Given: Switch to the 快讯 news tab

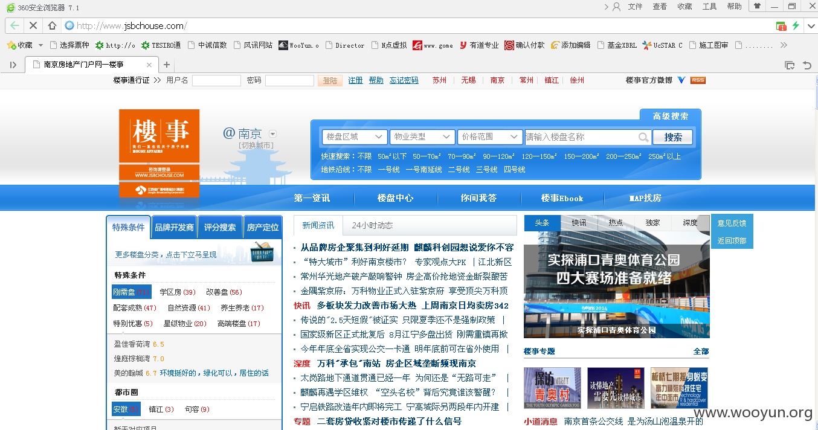Looking at the screenshot, I should (579, 223).
